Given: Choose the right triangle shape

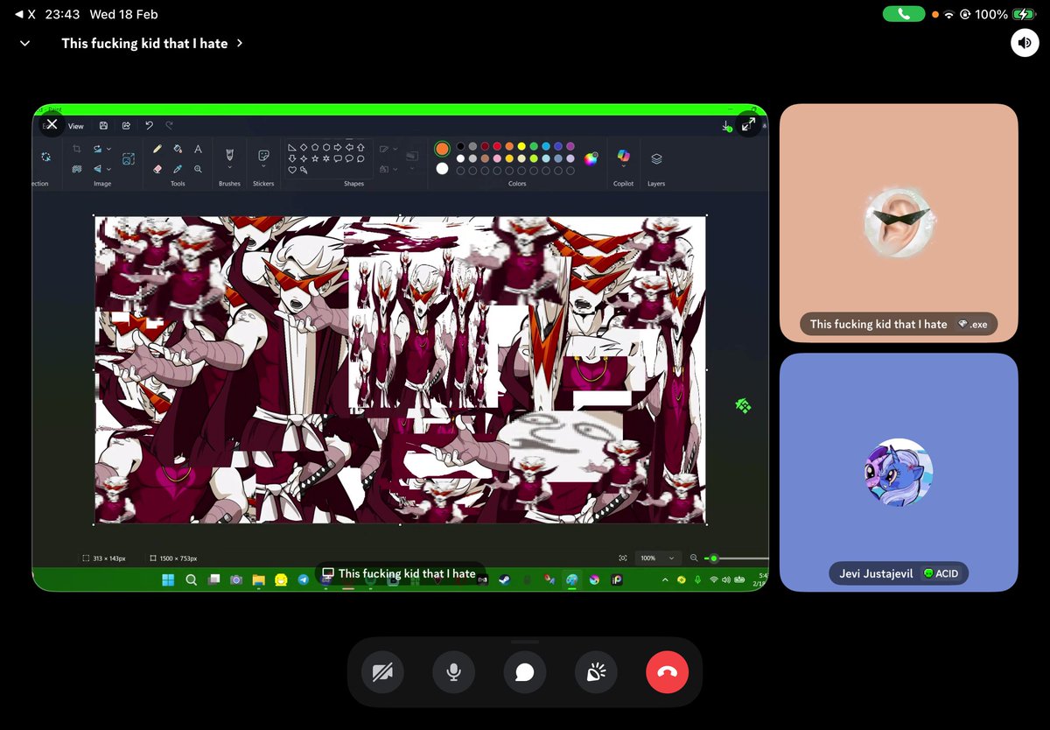Looking at the screenshot, I should [292, 148].
